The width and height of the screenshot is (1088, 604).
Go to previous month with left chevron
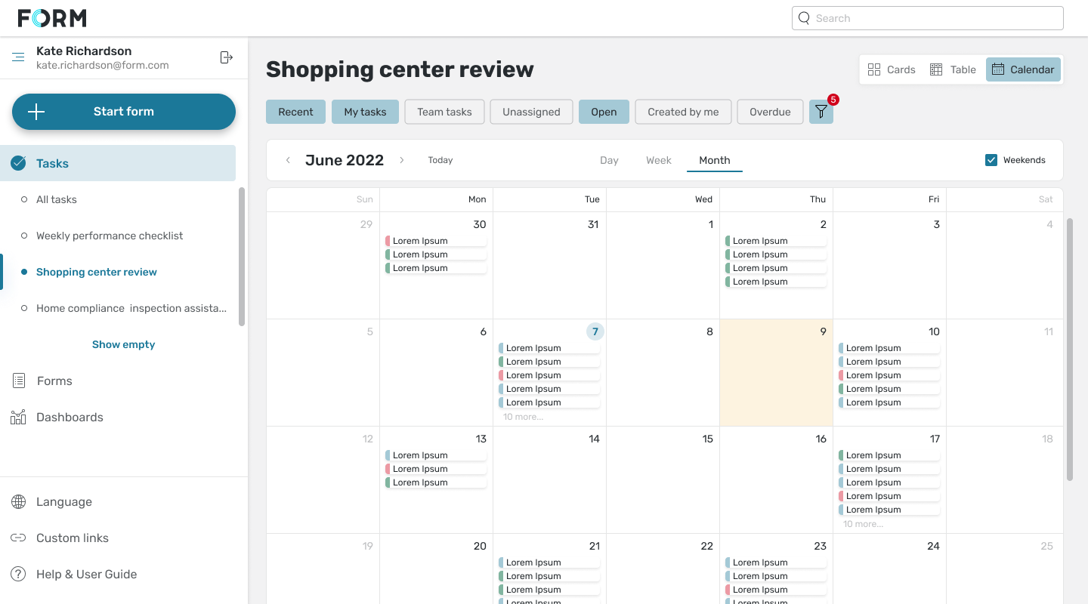[288, 160]
